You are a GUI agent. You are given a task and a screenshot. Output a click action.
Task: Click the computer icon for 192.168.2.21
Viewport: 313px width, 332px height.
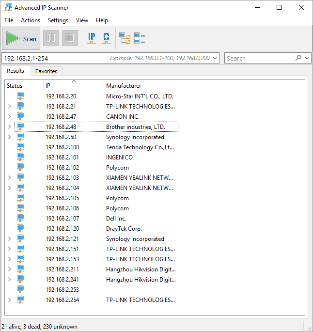[20, 106]
